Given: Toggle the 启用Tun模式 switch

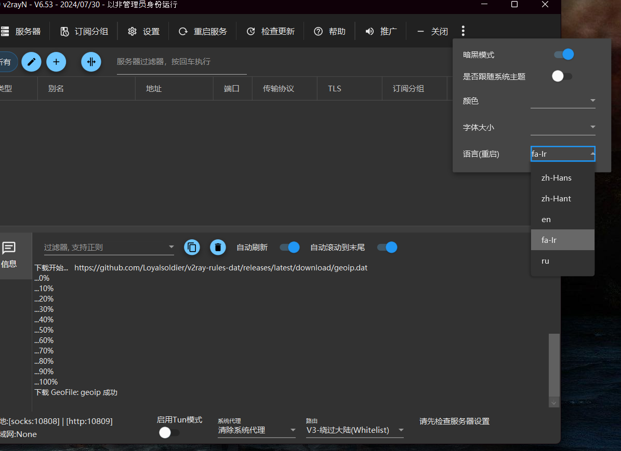Looking at the screenshot, I should (x=169, y=432).
